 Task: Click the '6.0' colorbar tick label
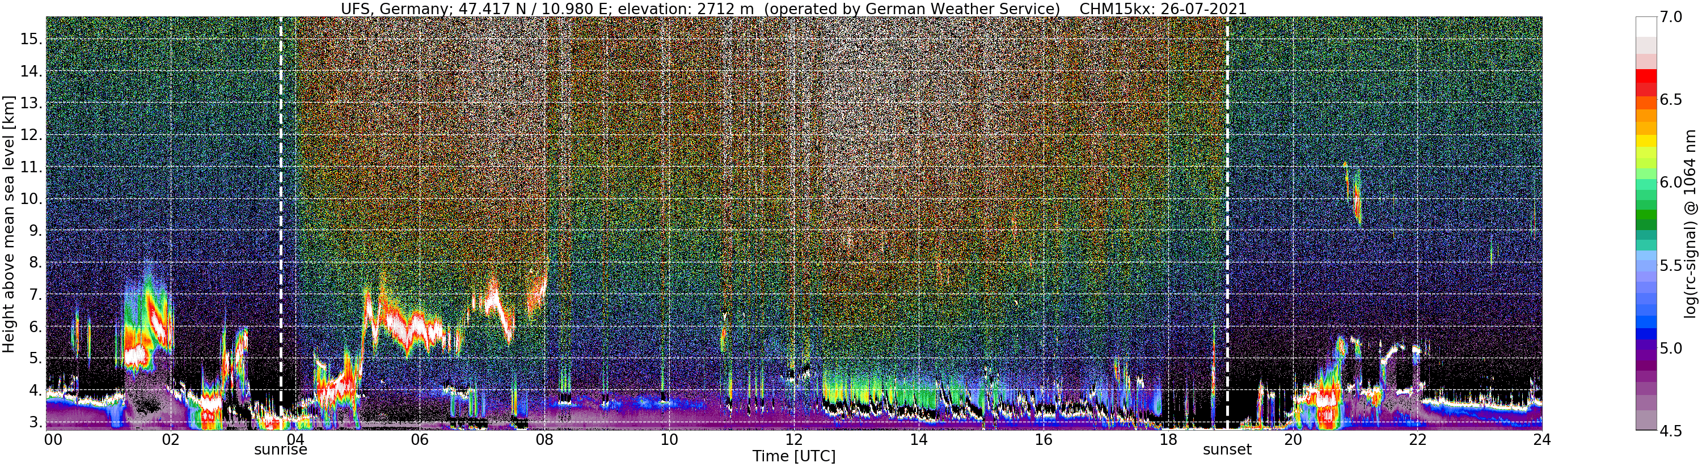click(x=1671, y=182)
